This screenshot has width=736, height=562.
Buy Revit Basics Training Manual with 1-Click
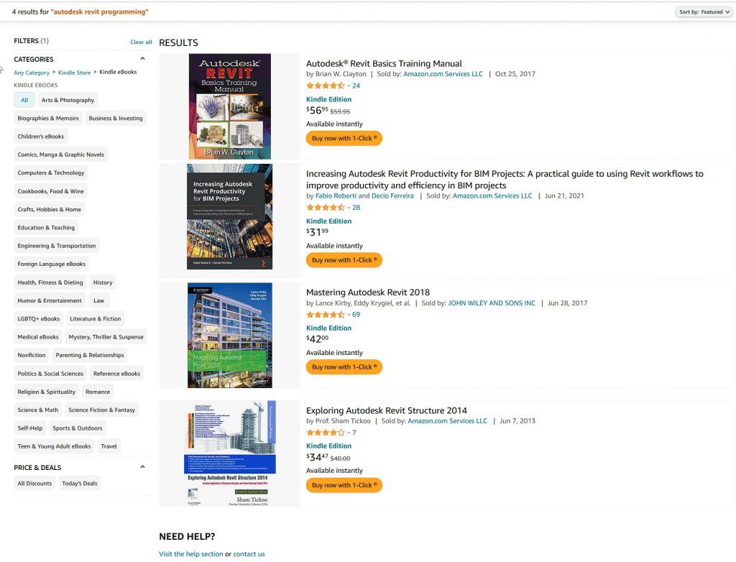tap(344, 138)
